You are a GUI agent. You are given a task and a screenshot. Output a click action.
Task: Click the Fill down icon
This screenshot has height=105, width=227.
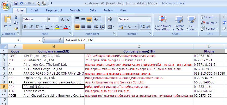[x=224, y=23]
